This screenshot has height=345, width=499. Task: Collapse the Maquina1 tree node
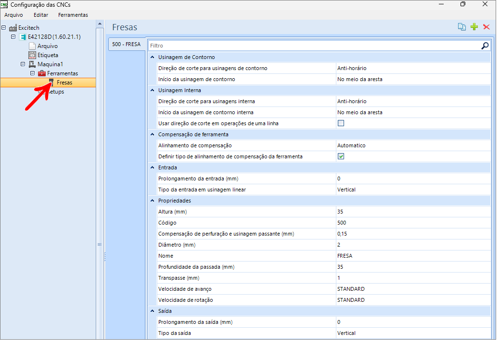(23, 64)
